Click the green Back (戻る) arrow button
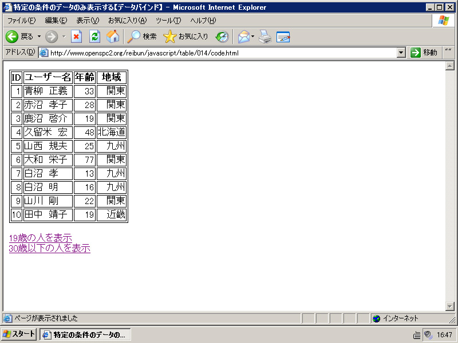The height and width of the screenshot is (343, 458). coord(13,37)
